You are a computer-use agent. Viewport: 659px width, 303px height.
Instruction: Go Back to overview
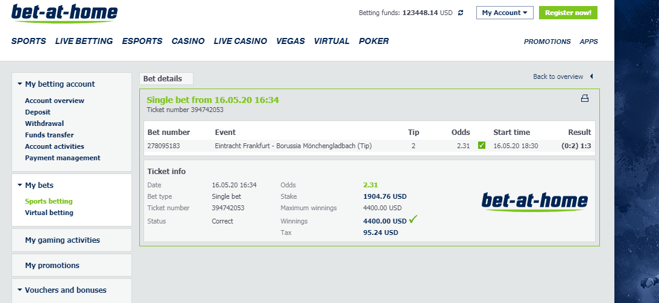coord(558,77)
